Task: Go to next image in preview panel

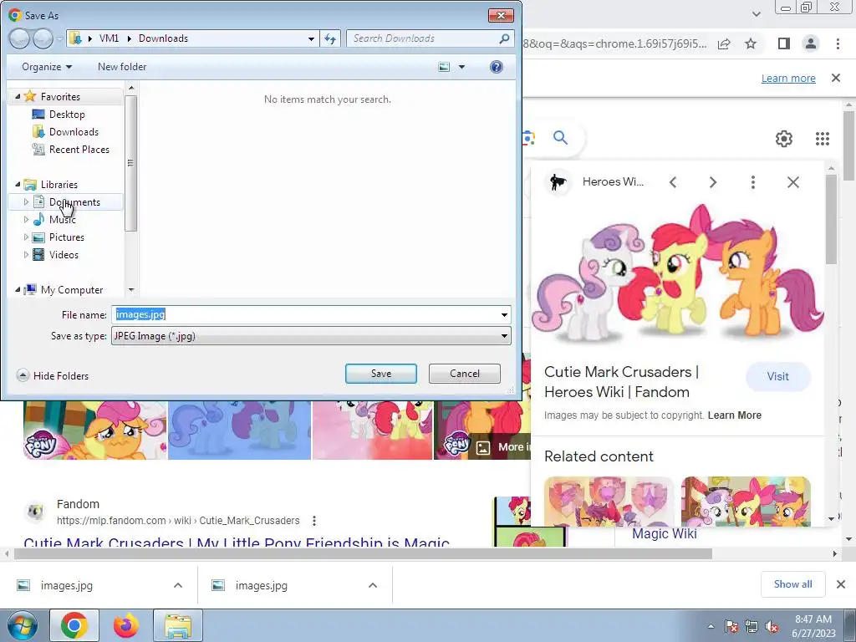Action: click(713, 182)
